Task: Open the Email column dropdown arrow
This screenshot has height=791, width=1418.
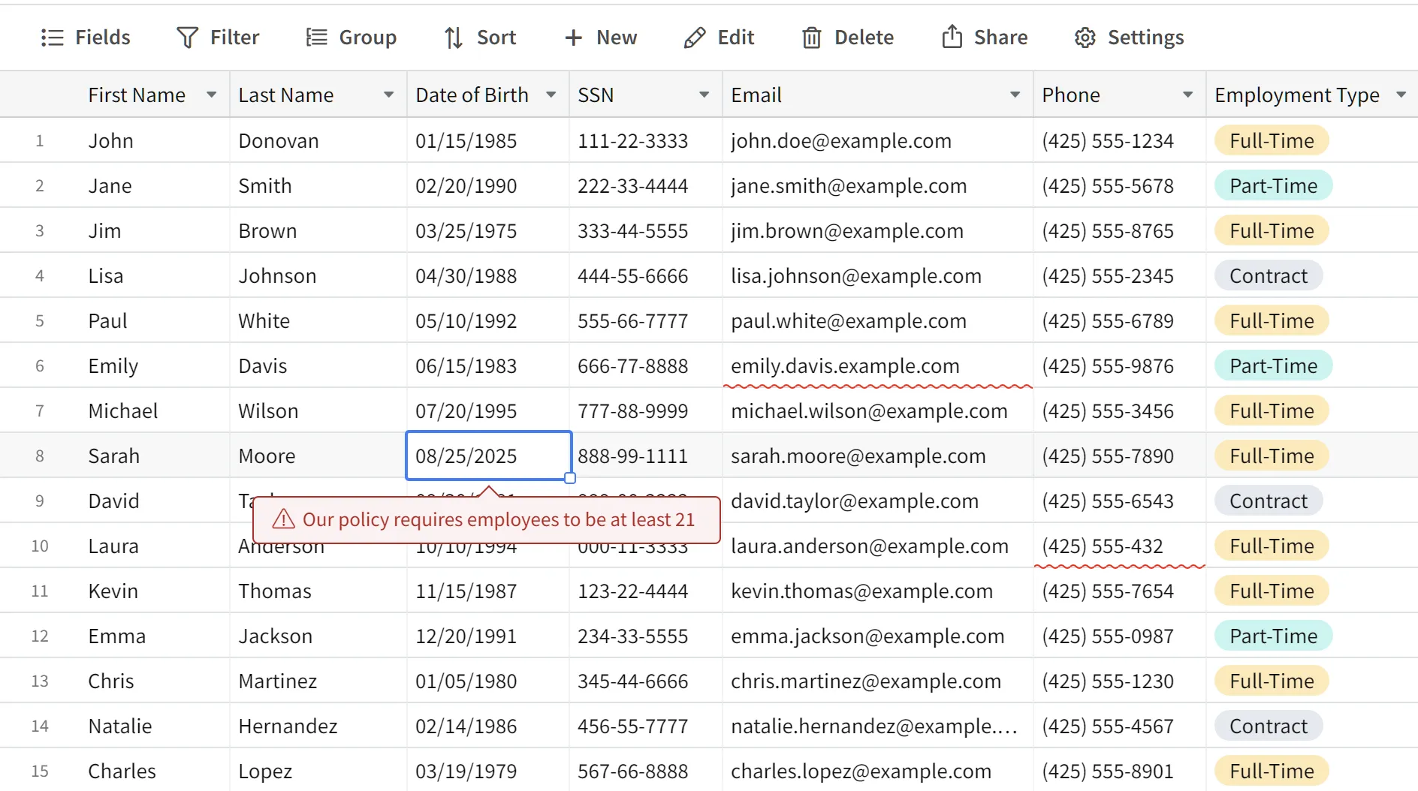Action: (x=1015, y=95)
